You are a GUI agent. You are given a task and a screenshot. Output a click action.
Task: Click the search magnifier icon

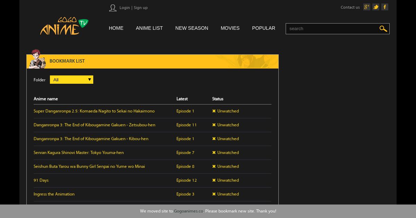point(383,29)
